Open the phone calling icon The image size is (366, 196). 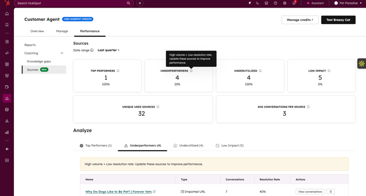coord(257,3)
